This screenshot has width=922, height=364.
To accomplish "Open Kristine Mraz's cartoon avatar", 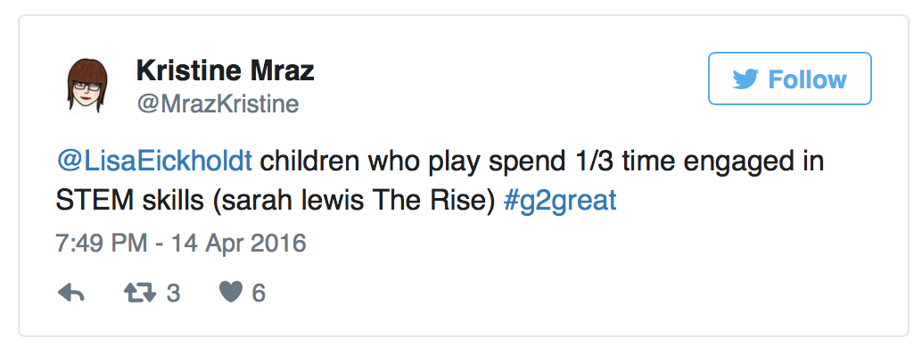I will pyautogui.click(x=88, y=86).
